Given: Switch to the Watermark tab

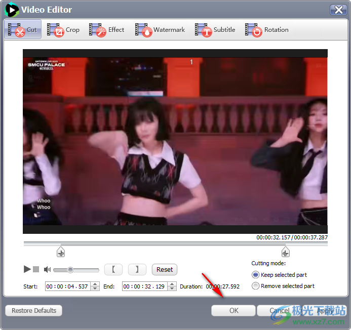Looking at the screenshot, I should tap(160, 30).
